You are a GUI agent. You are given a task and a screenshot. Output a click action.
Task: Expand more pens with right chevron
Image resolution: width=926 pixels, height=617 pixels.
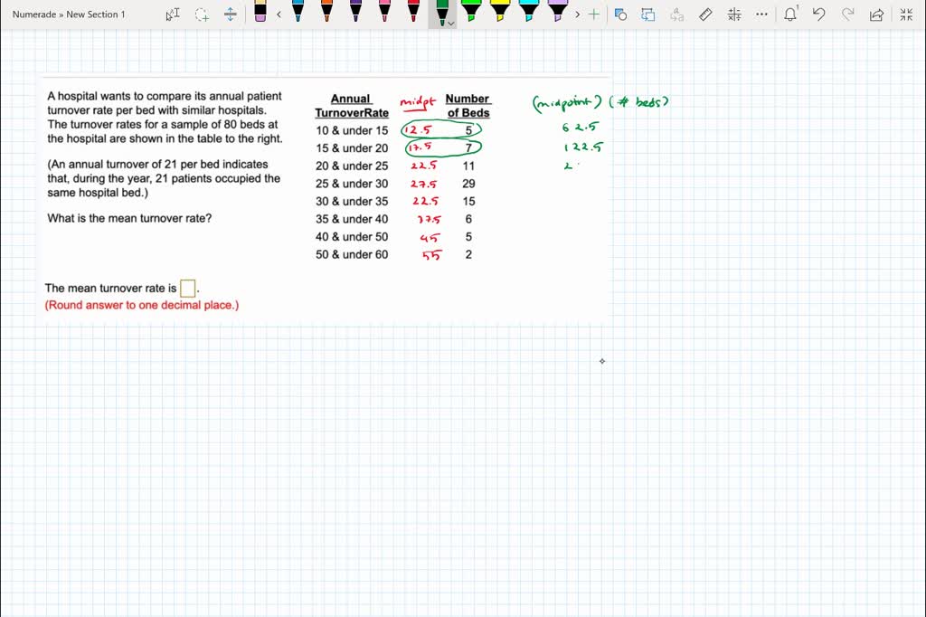coord(578,14)
